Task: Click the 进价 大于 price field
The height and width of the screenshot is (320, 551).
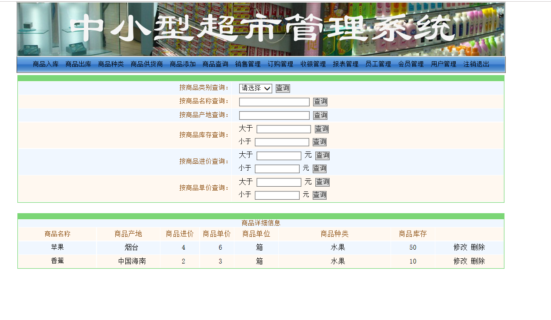Action: click(x=279, y=156)
